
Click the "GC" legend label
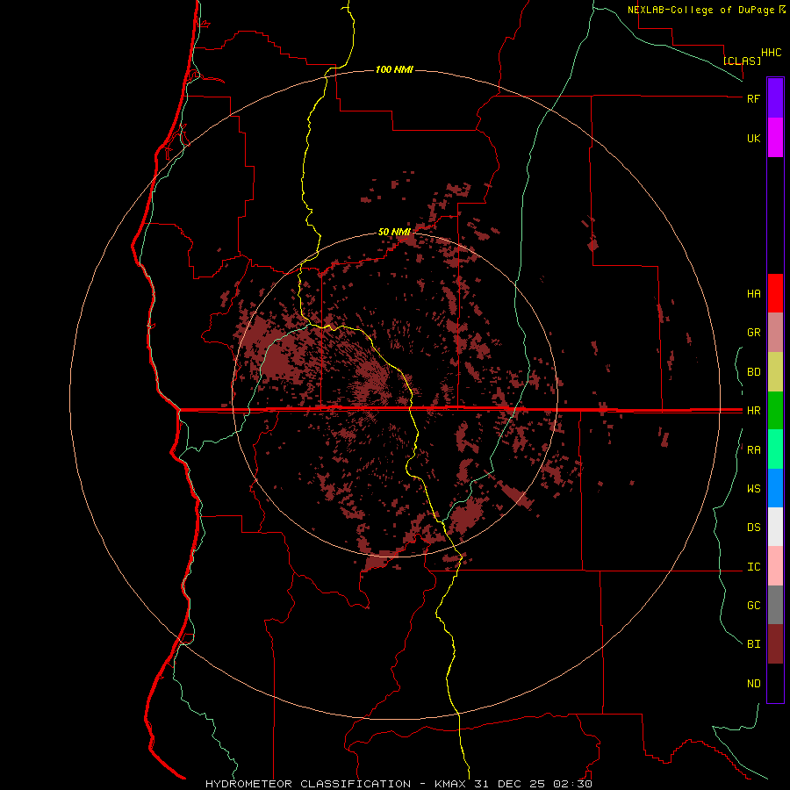(x=753, y=606)
